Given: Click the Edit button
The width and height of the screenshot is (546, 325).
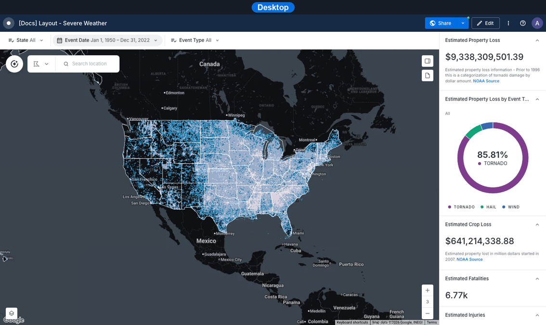Looking at the screenshot, I should tap(485, 23).
